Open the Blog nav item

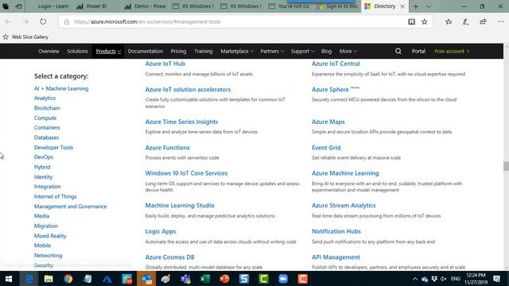click(326, 51)
